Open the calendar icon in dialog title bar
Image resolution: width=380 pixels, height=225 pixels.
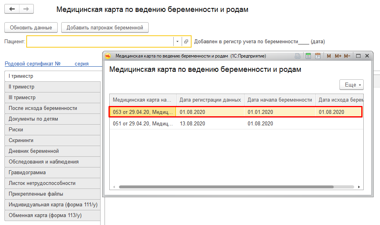[x=318, y=56]
